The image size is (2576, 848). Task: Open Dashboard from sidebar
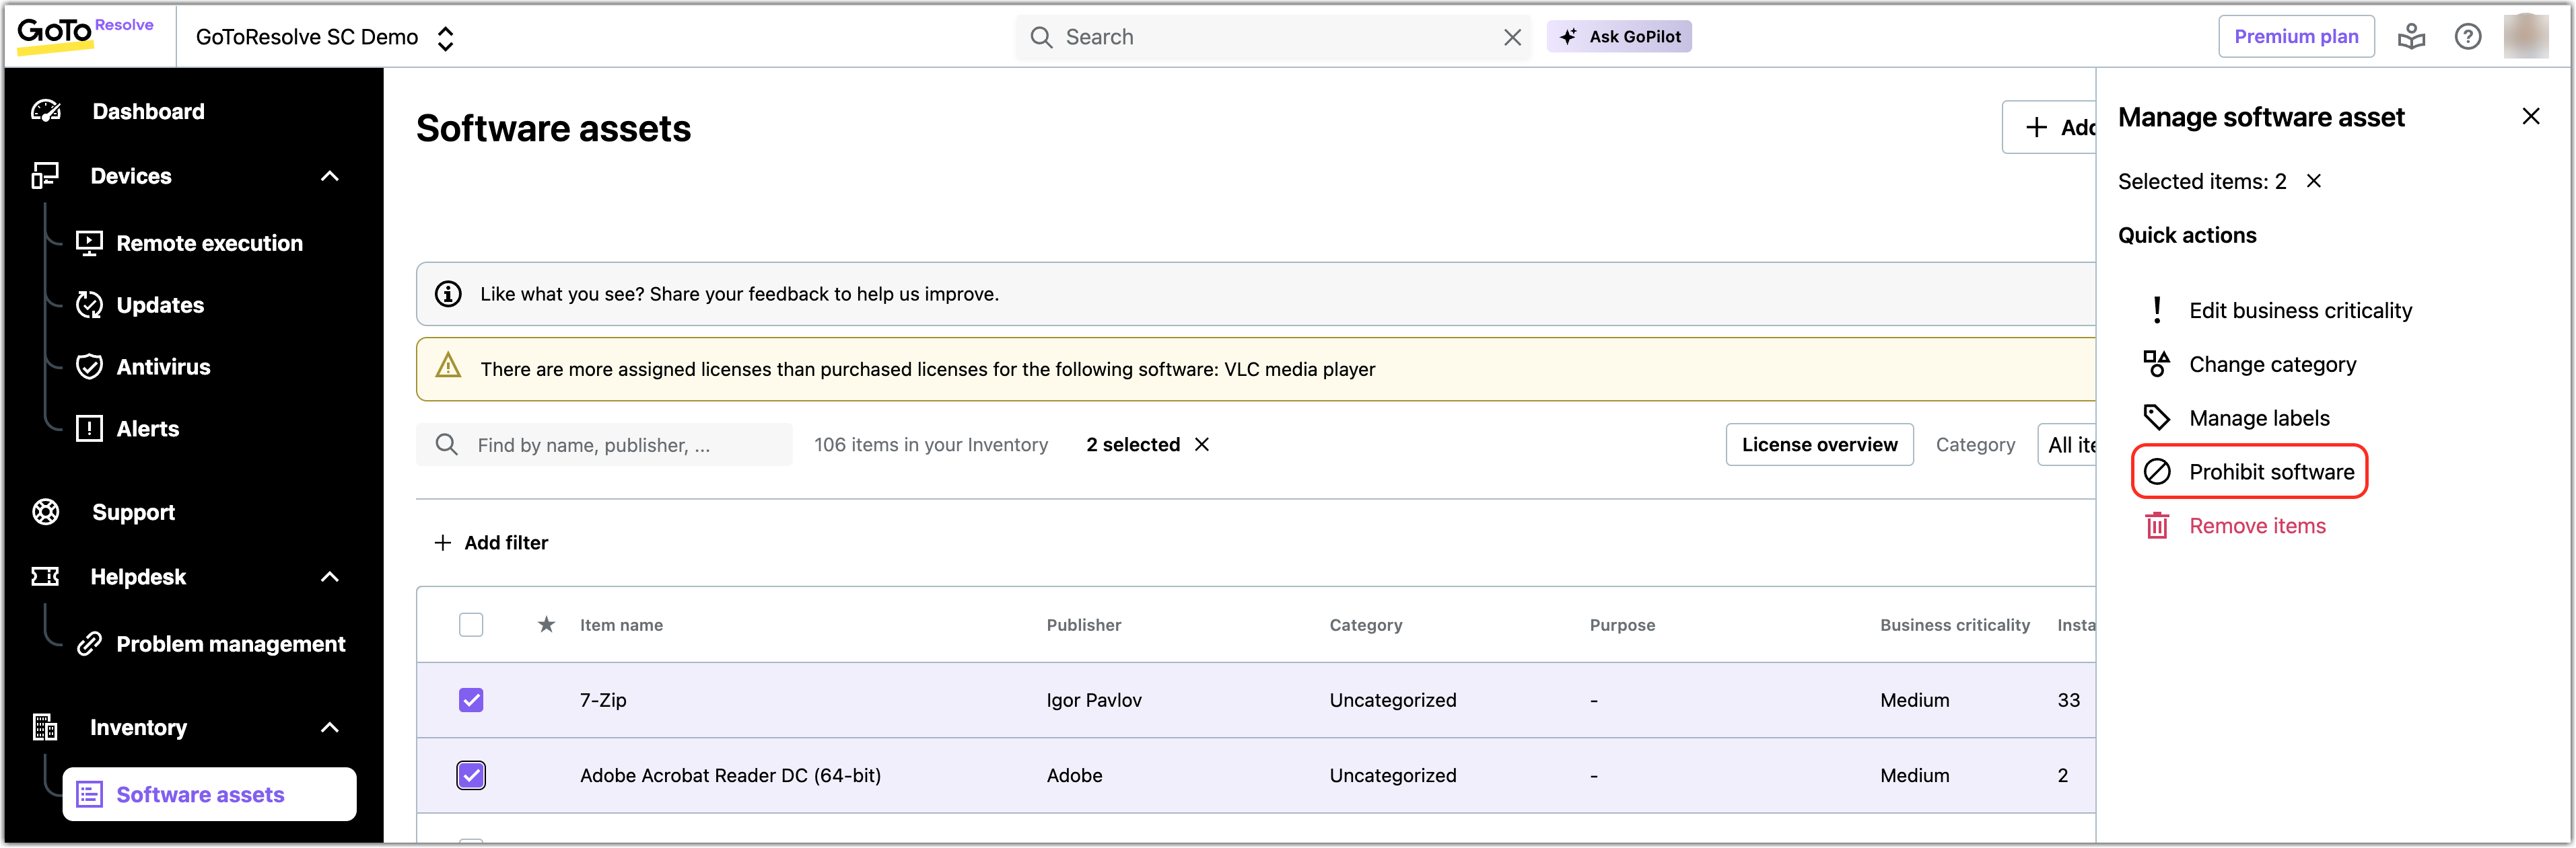click(x=148, y=111)
